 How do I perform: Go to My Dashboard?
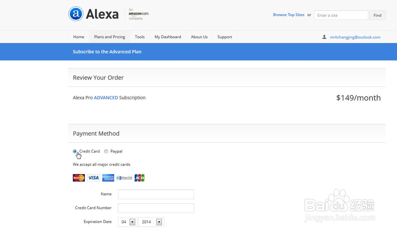(168, 37)
